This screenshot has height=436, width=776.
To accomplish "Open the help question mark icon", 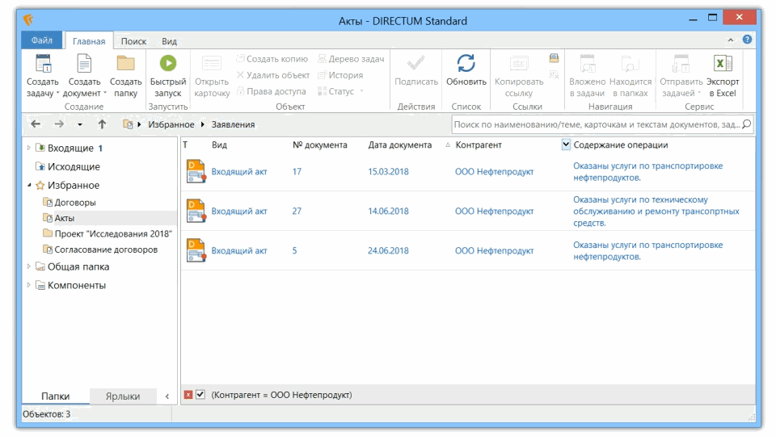I will [747, 40].
